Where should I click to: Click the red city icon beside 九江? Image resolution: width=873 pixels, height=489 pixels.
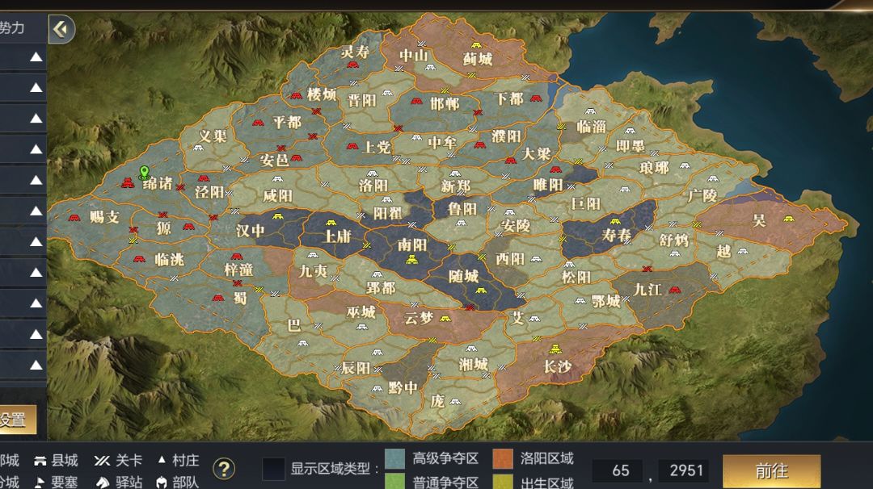coord(675,290)
